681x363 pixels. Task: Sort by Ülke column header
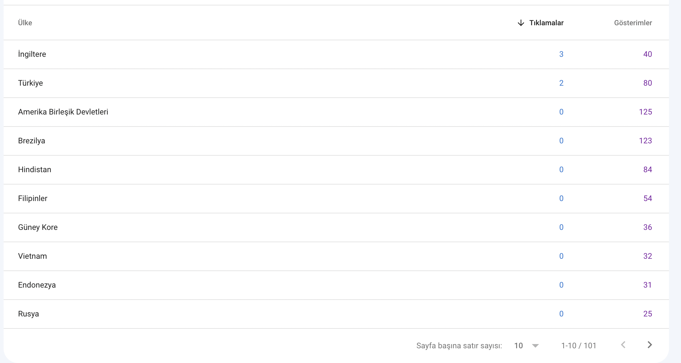pyautogui.click(x=25, y=23)
